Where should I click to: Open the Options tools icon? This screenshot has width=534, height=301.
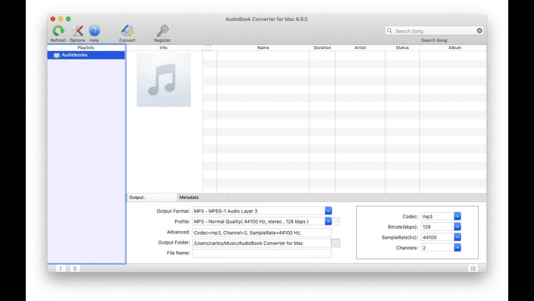point(77,31)
